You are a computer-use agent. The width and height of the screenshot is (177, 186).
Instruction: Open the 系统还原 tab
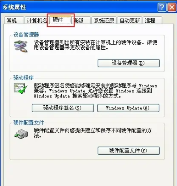[104, 21]
